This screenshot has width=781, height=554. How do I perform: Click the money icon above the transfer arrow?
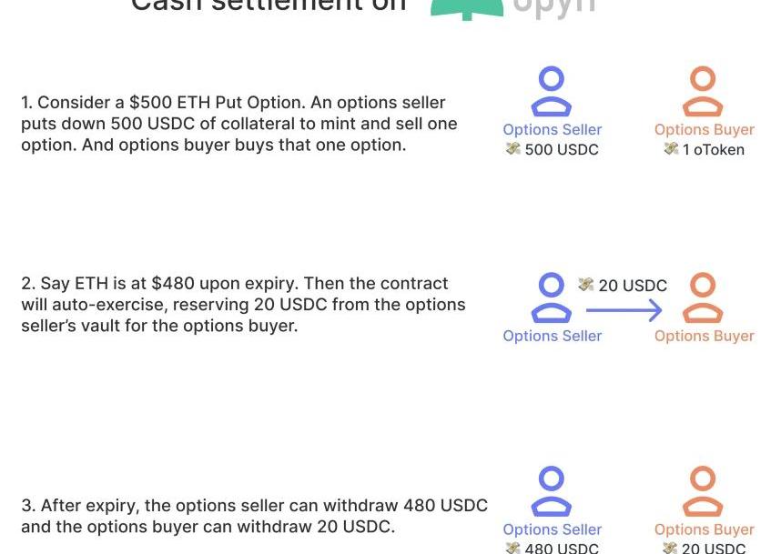(x=586, y=285)
